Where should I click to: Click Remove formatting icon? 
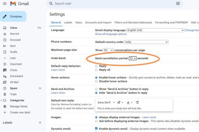click(x=137, y=103)
